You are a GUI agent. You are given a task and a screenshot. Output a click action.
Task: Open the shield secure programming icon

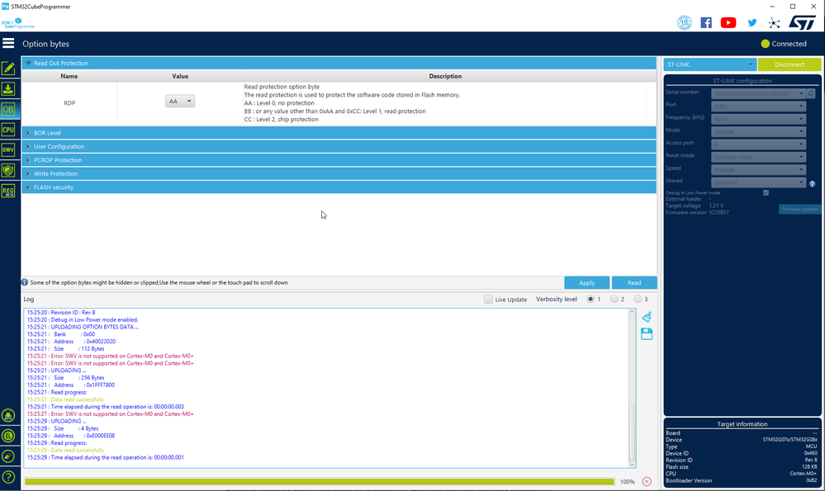pyautogui.click(x=8, y=170)
